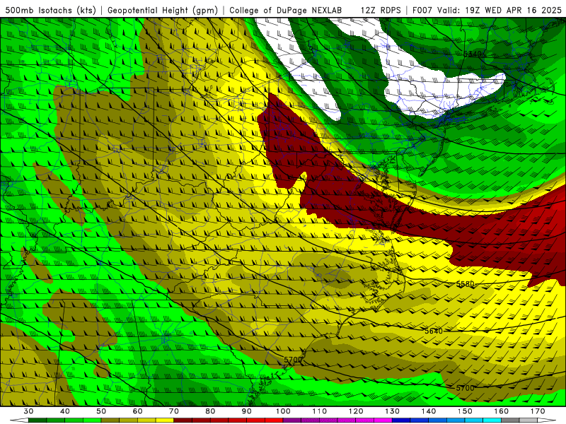
Task: Click the '500mb Isotachs (kts)' title text
Action: click(x=50, y=10)
